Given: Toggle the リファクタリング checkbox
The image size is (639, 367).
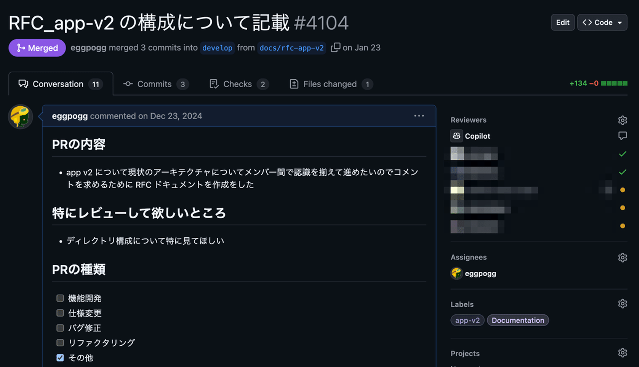Looking at the screenshot, I should 60,342.
